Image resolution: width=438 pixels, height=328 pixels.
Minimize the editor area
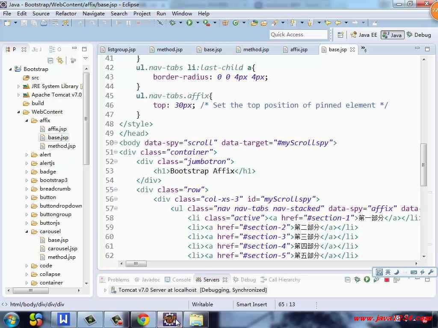[417, 49]
